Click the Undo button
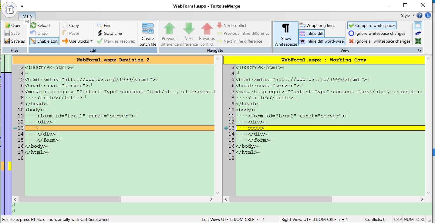Viewport: 435px width, 223px height. coord(39,33)
